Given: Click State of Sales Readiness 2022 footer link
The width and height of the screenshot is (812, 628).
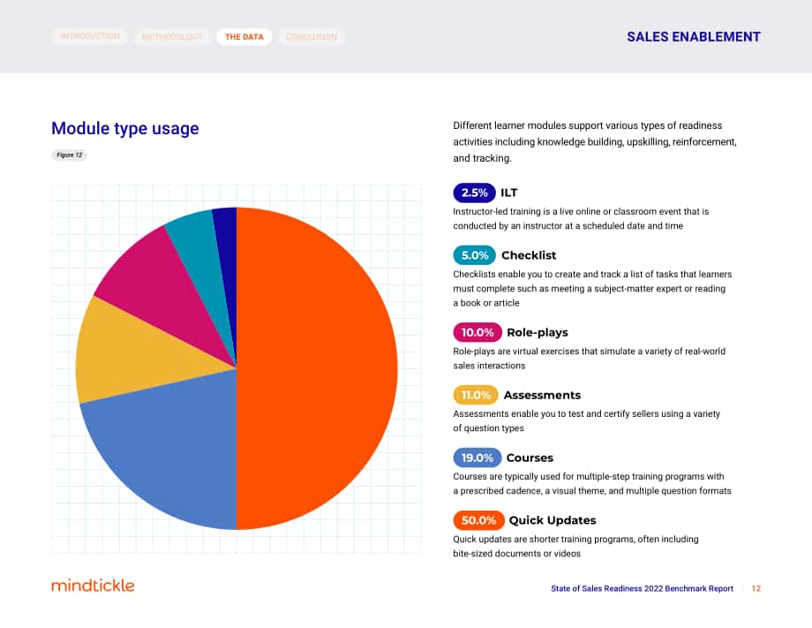Looking at the screenshot, I should (642, 588).
